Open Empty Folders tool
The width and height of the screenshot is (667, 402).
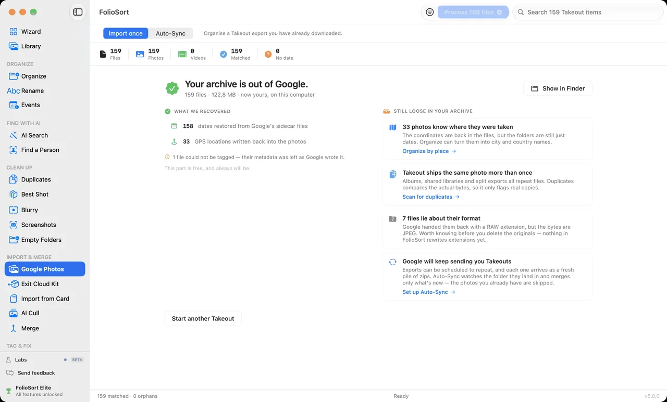pyautogui.click(x=45, y=240)
